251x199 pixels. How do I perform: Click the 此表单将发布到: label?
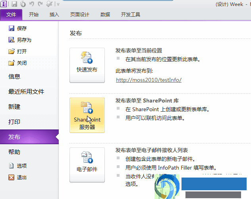[134, 71]
